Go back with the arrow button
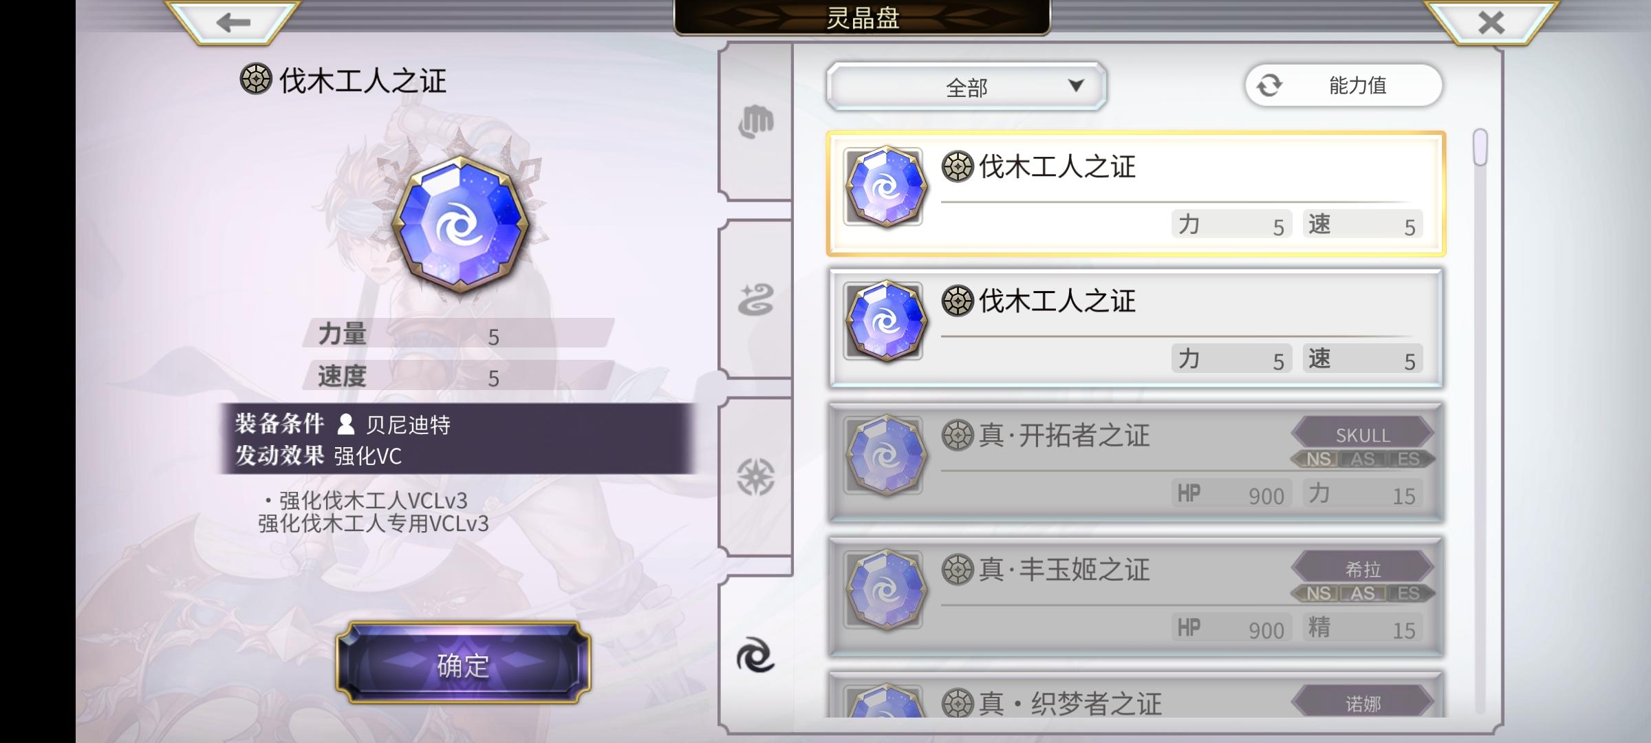This screenshot has width=1651, height=743. click(x=233, y=22)
